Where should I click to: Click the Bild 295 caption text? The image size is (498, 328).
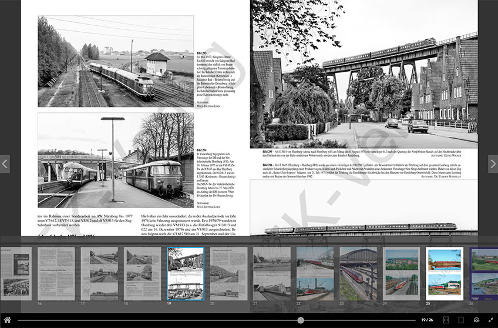point(362,154)
